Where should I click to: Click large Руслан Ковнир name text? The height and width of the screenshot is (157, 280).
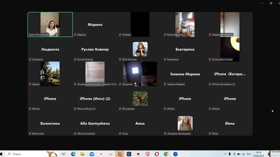(x=95, y=49)
